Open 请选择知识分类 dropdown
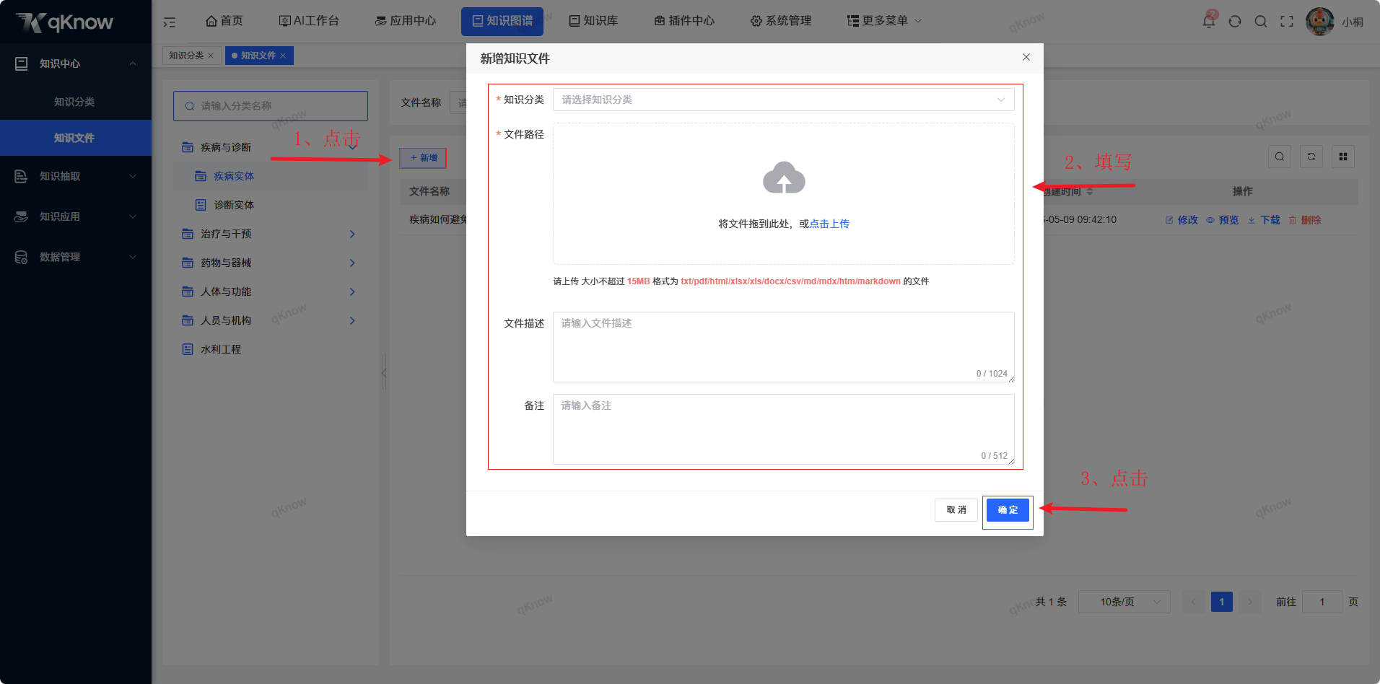 pos(783,100)
